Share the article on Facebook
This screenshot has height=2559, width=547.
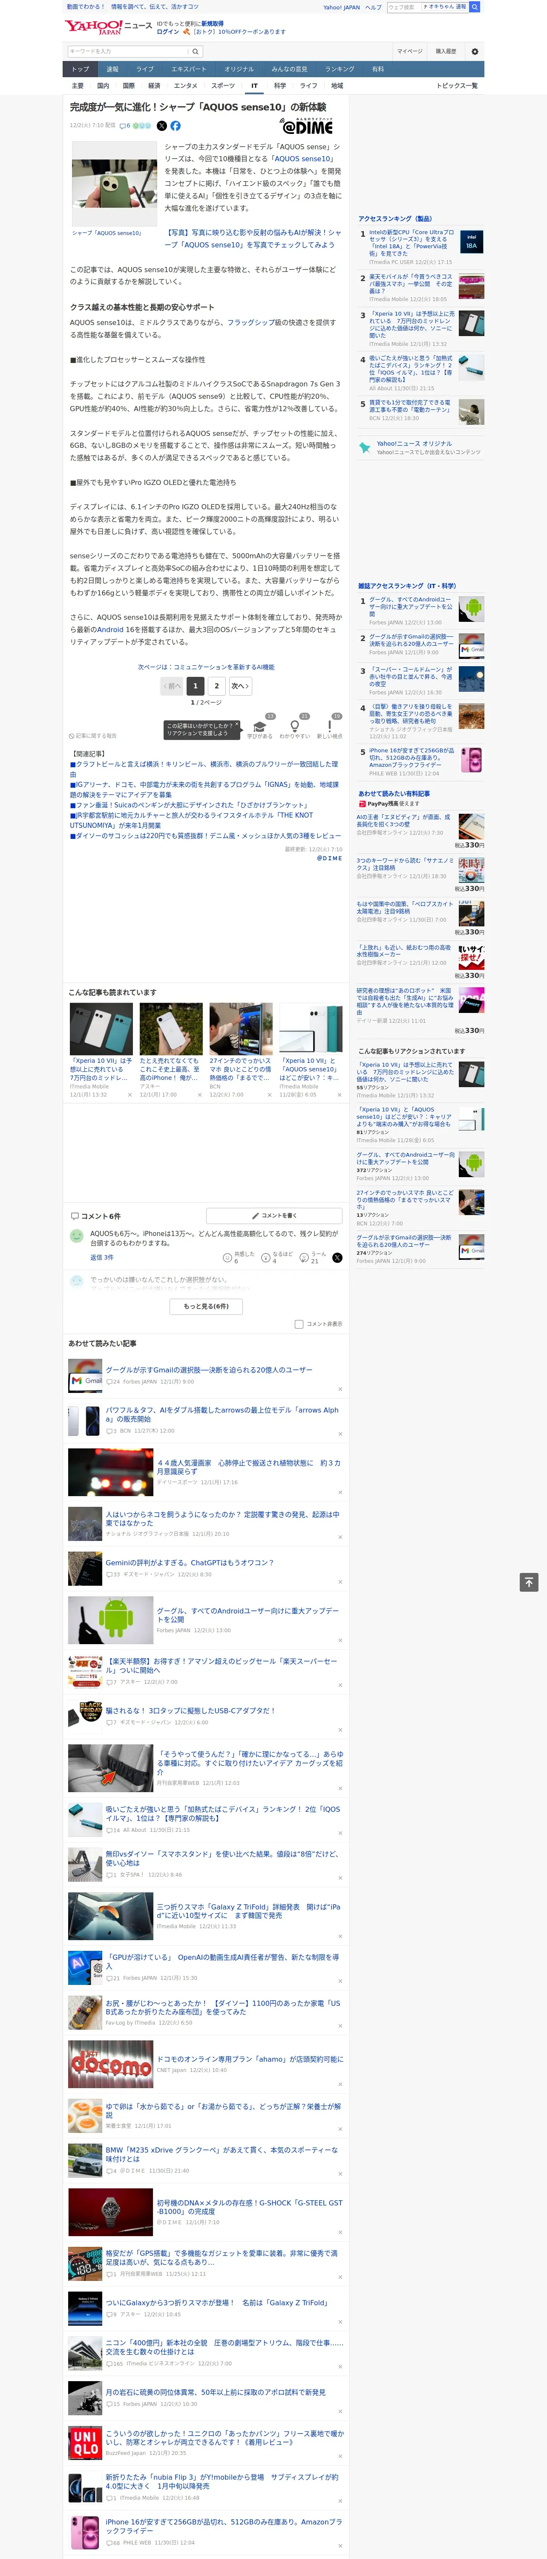pos(176,126)
